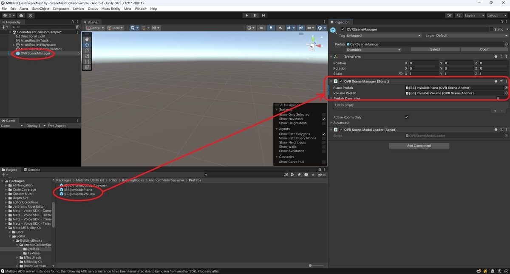Image resolution: width=510 pixels, height=274 pixels.
Task: Toggle Show NavMesh checkbox
Action: pos(324,119)
